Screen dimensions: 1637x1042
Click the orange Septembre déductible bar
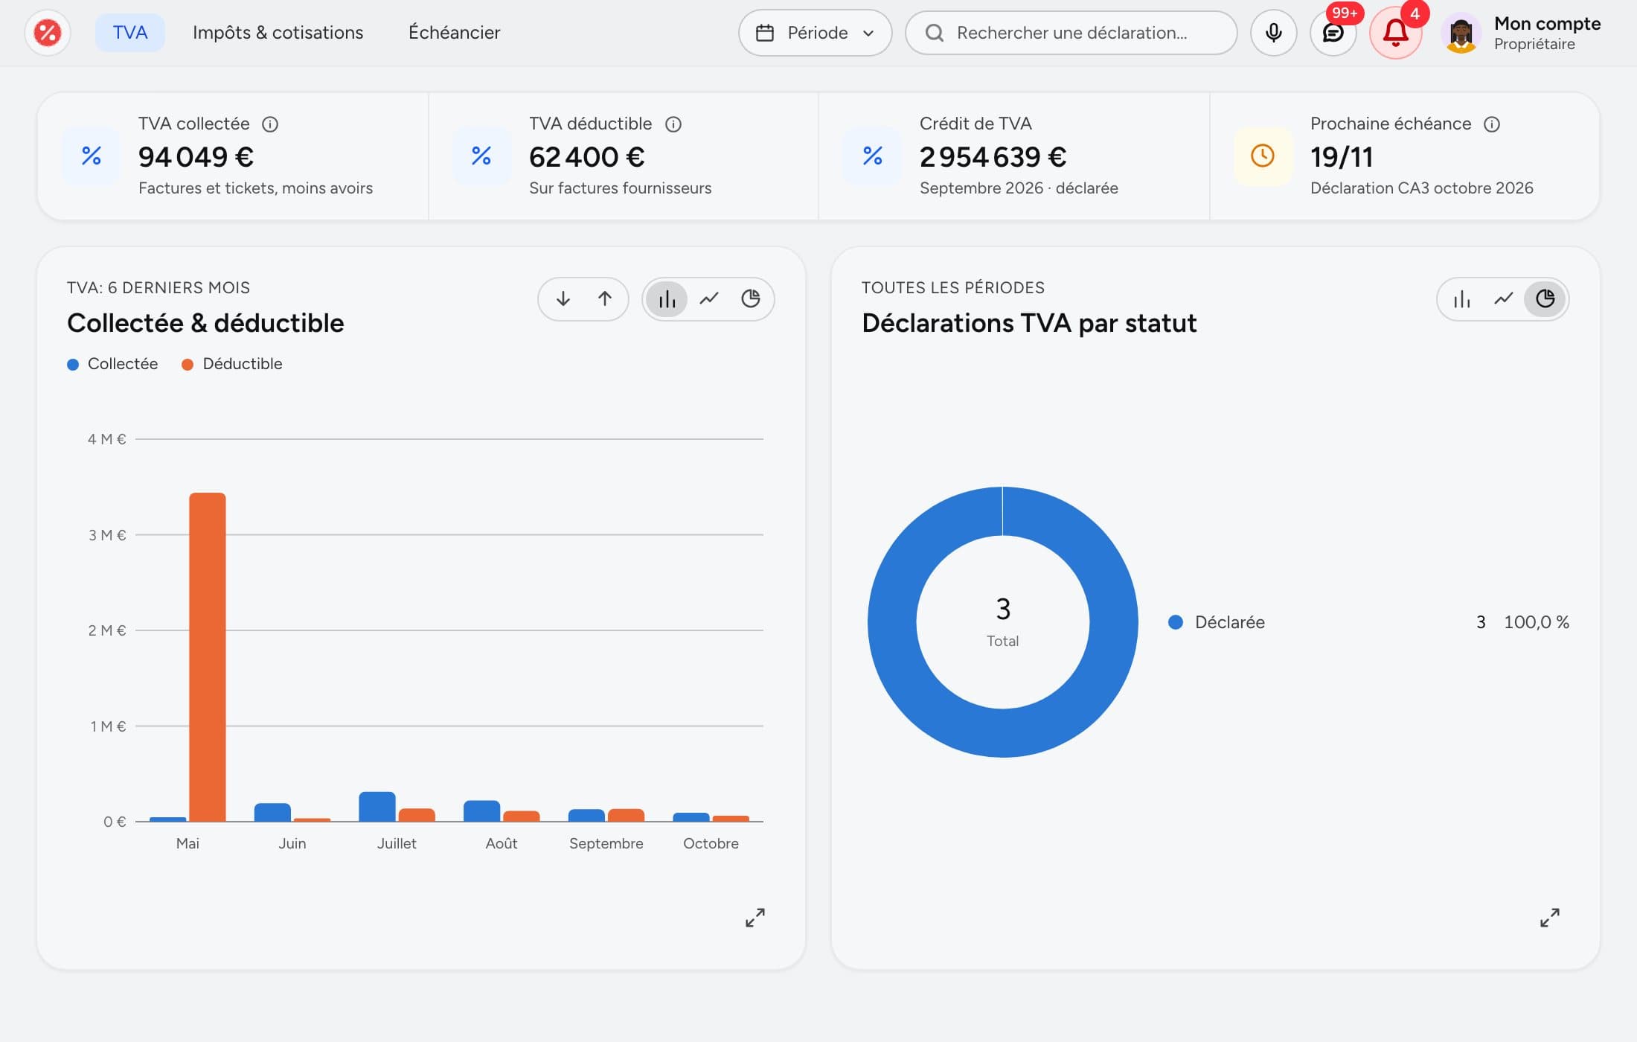click(626, 815)
